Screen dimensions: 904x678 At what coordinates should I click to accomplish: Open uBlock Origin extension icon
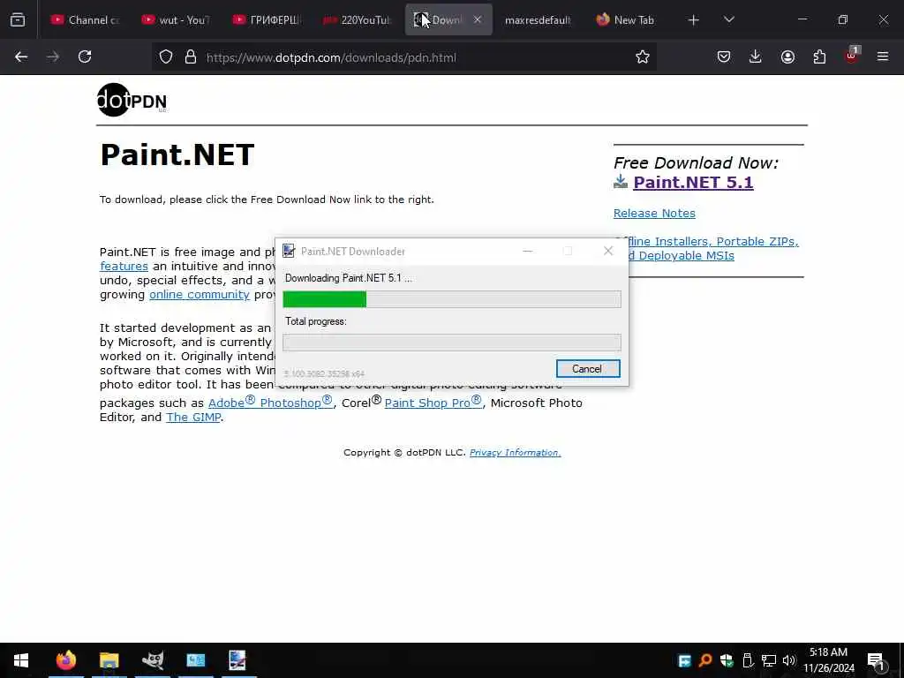click(852, 56)
